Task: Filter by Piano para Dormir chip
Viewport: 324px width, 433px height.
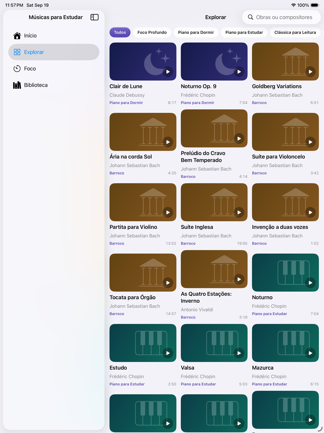Action: pyautogui.click(x=196, y=32)
